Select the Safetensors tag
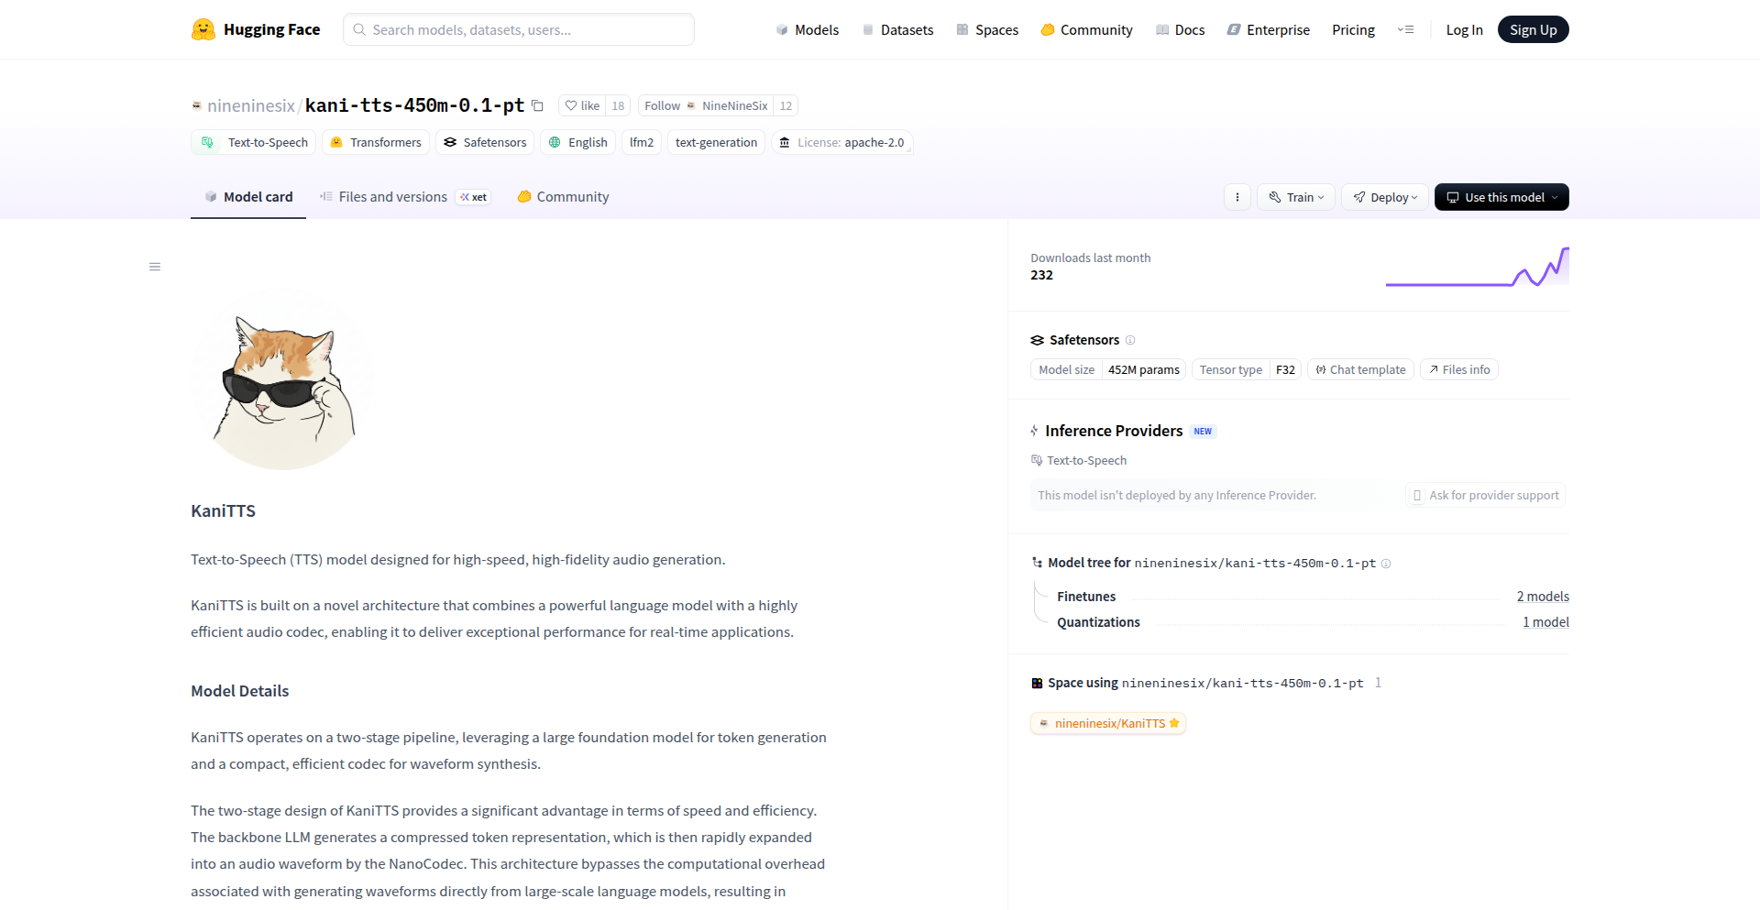Screen dimensions: 1760x910 pyautogui.click(x=485, y=142)
